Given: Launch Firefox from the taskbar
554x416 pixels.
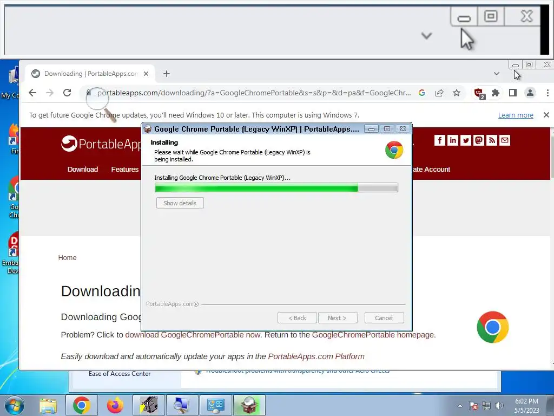Looking at the screenshot, I should point(115,405).
